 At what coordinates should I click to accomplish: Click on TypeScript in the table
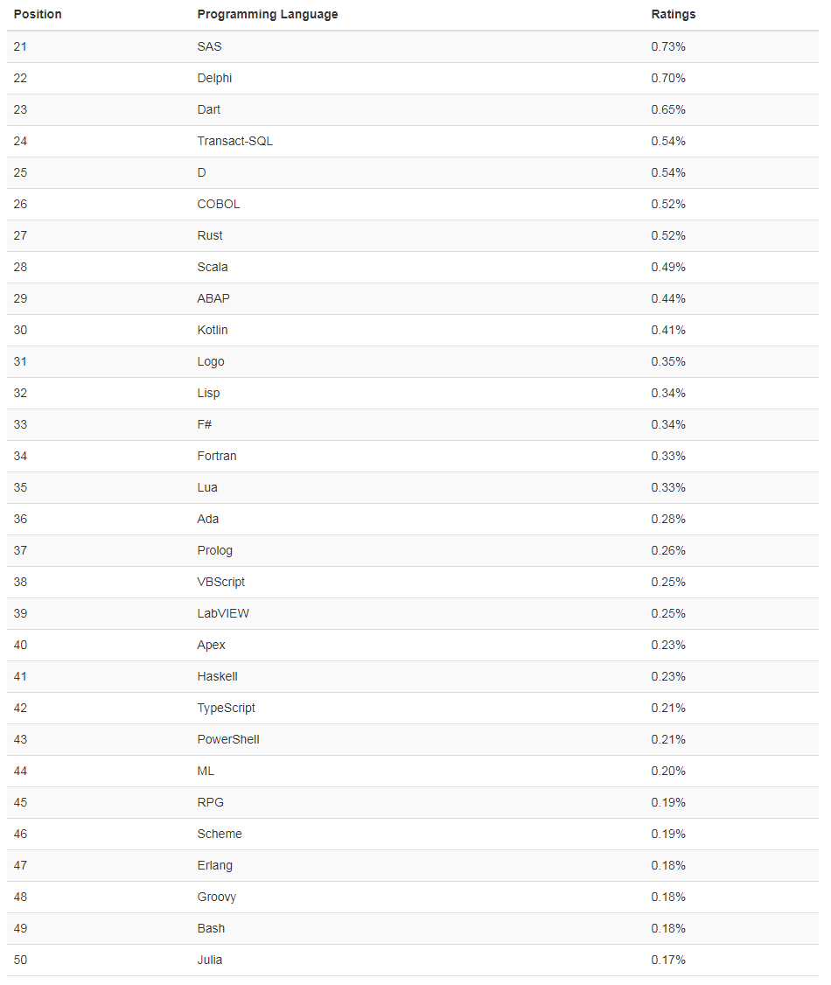click(x=226, y=708)
